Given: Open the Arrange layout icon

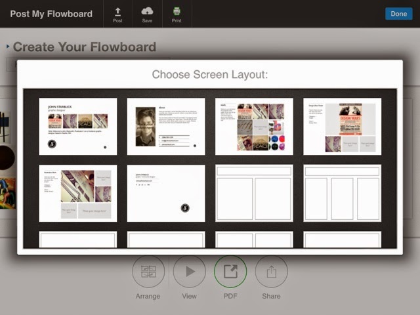Looking at the screenshot, I should click(x=148, y=271).
